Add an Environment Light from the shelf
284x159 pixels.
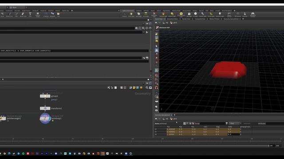click(181, 15)
